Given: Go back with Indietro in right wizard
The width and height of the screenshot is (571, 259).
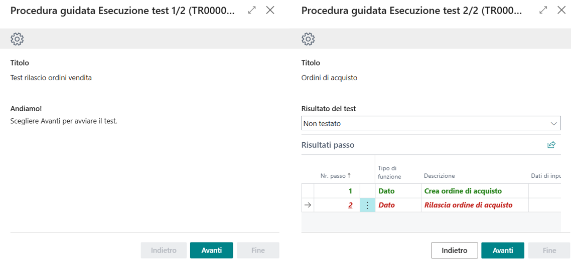Looking at the screenshot, I should (454, 250).
